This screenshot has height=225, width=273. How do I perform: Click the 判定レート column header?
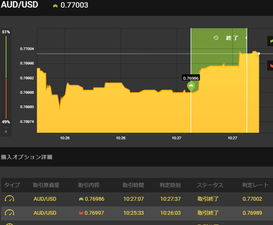255,185
